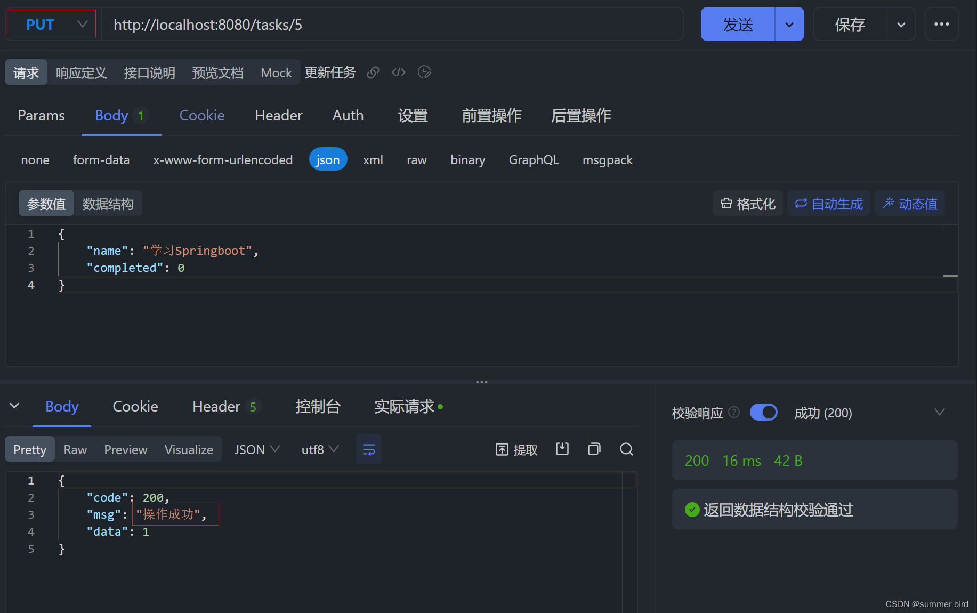Switch response view to Pretty
977x613 pixels.
point(30,449)
